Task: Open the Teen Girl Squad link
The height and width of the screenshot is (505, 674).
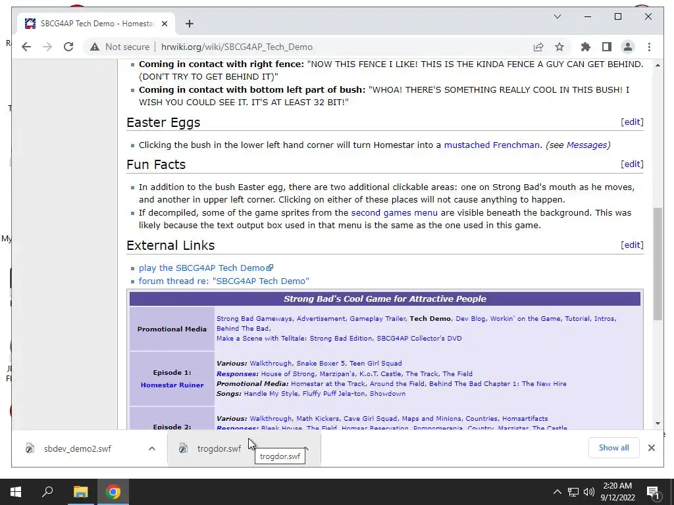Action: 376,363
